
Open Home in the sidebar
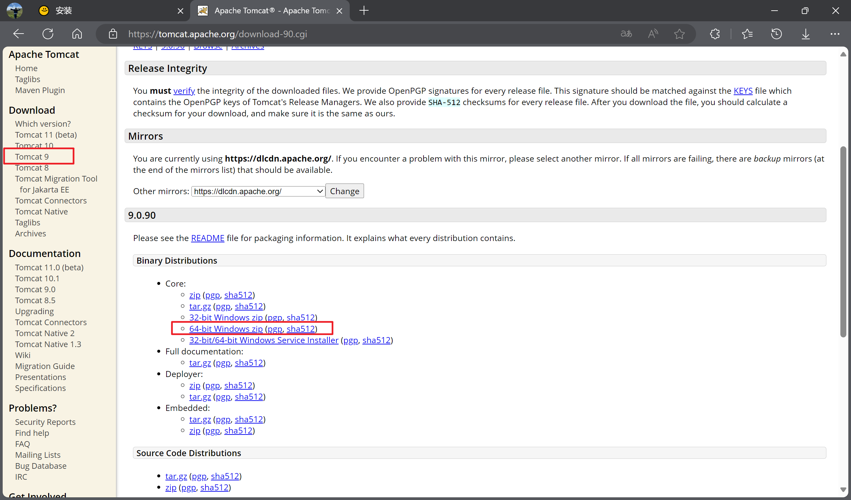pos(26,68)
